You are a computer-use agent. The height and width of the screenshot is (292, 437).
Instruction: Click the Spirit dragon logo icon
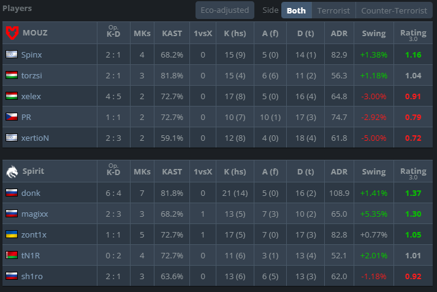12,171
